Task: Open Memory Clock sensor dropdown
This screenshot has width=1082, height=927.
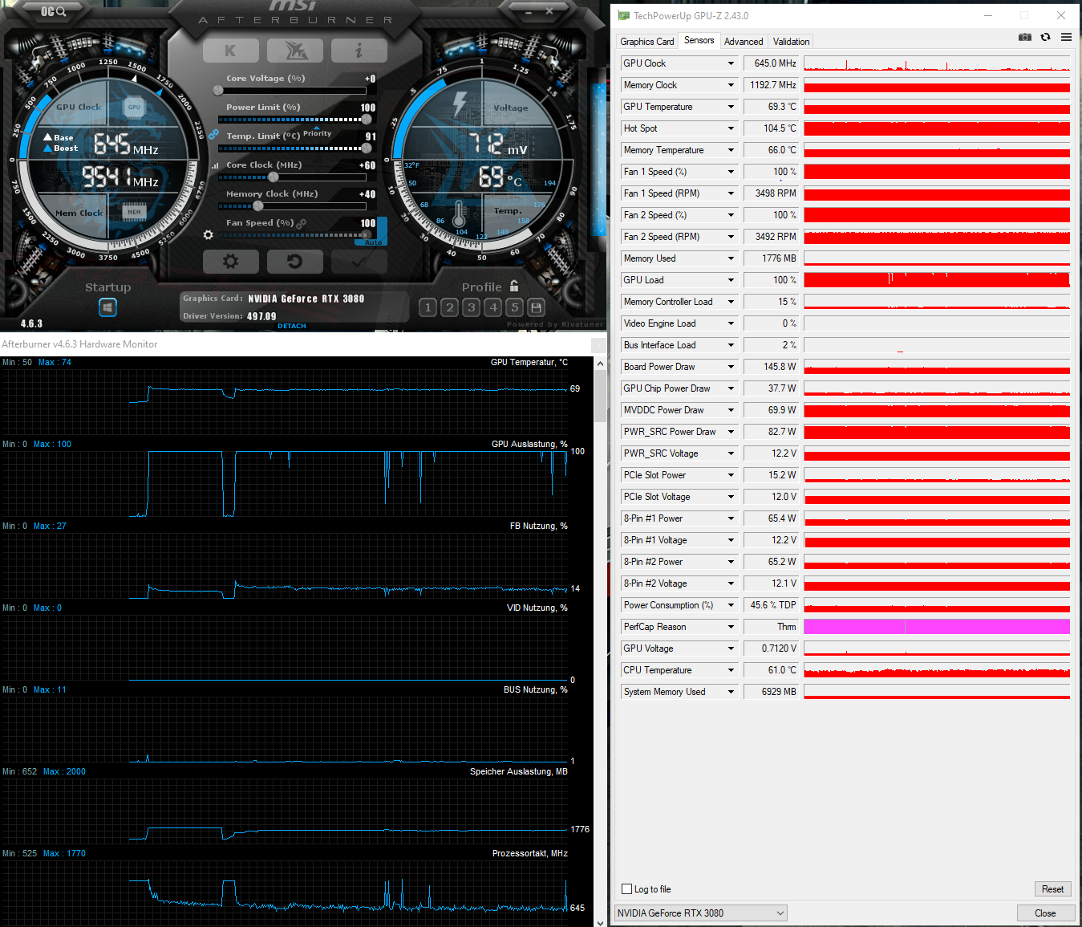Action: pyautogui.click(x=731, y=85)
